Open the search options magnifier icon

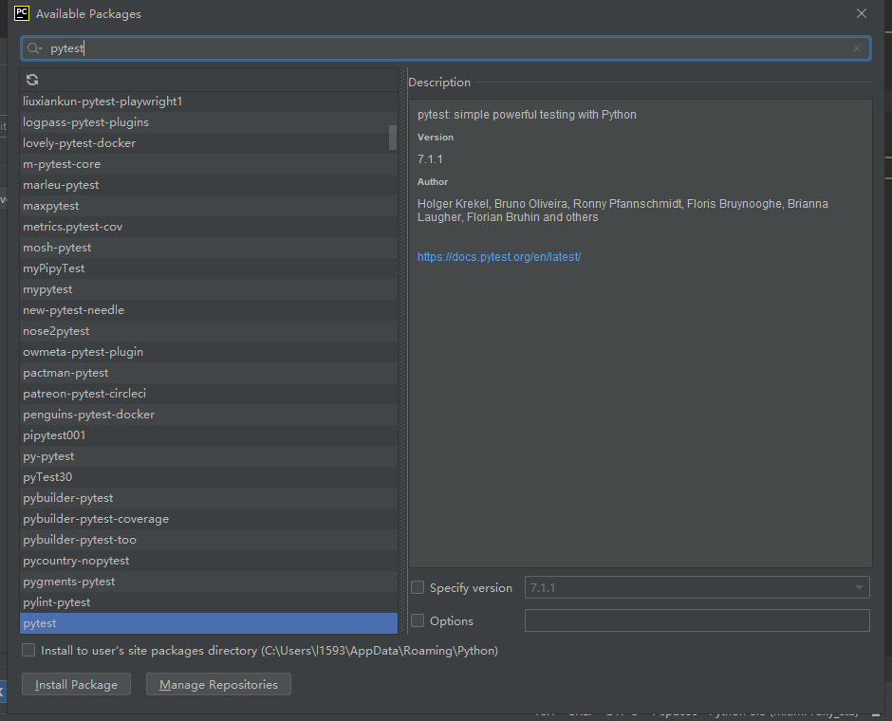(34, 48)
